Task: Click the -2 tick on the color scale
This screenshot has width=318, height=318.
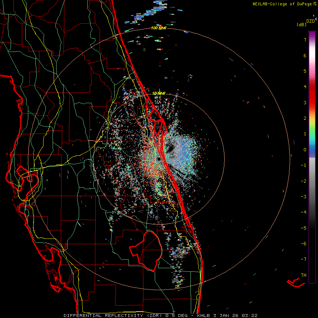Action: pyautogui.click(x=304, y=181)
